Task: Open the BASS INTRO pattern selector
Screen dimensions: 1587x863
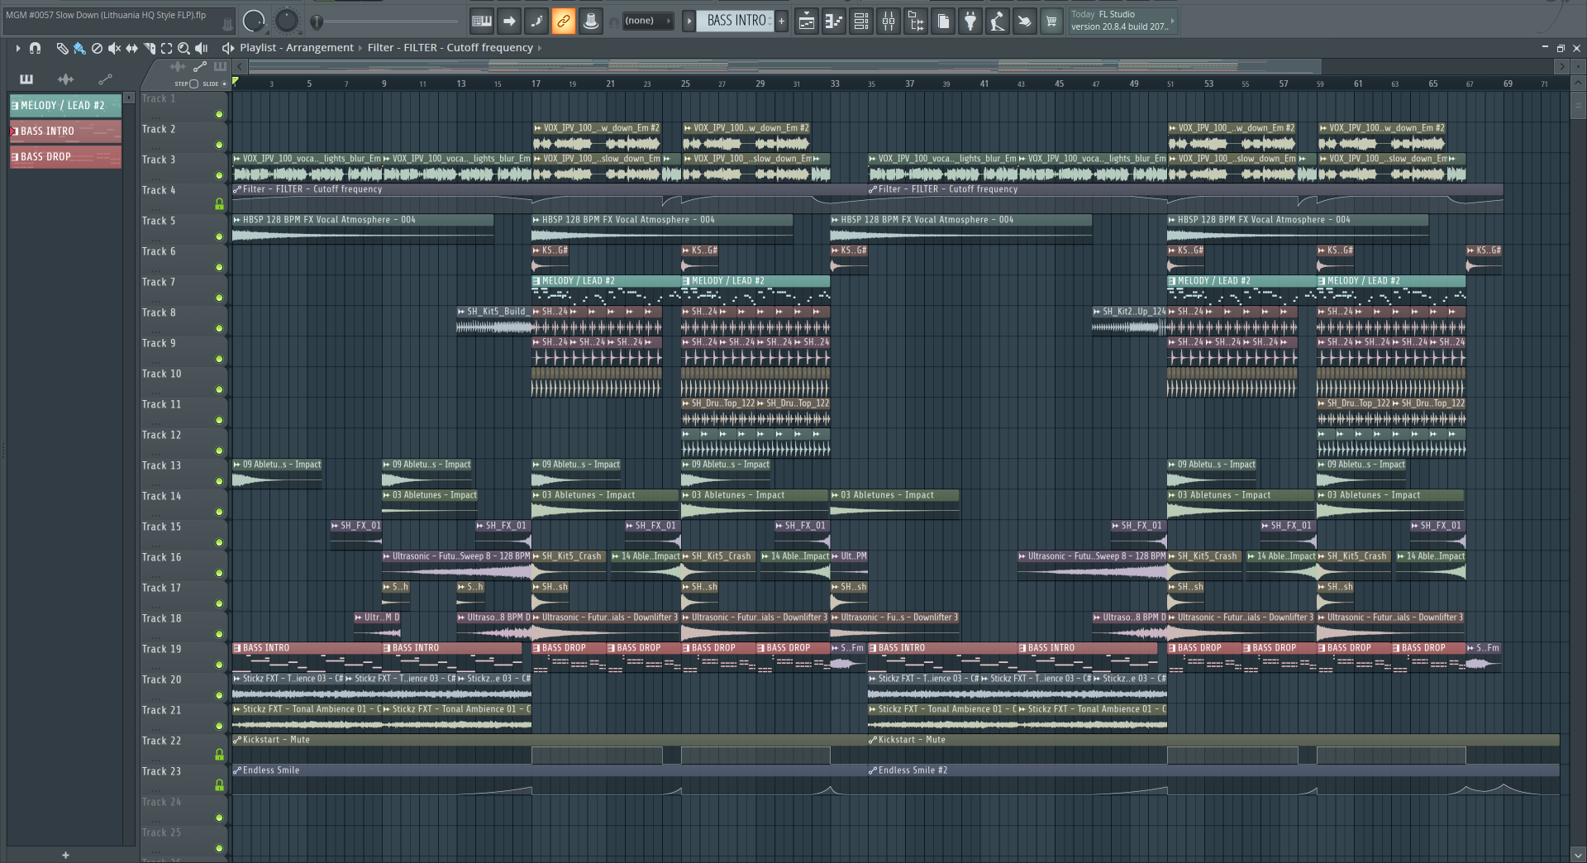Action: point(736,21)
